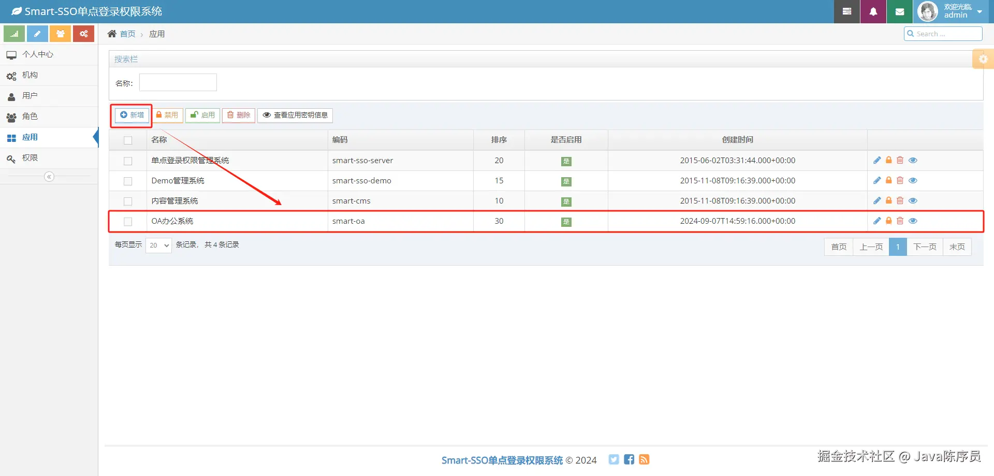This screenshot has width=994, height=476.
Task: Edit the 单点登录权限管理系统 row
Action: pyautogui.click(x=877, y=160)
